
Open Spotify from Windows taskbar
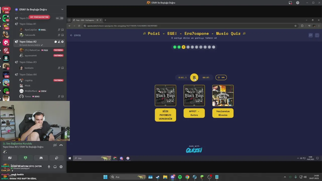pos(180,177)
